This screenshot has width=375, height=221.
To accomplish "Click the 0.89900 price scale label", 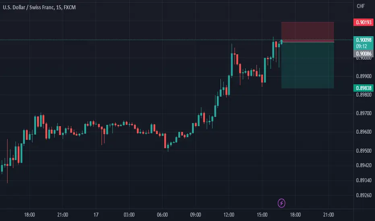I will pyautogui.click(x=364, y=76).
